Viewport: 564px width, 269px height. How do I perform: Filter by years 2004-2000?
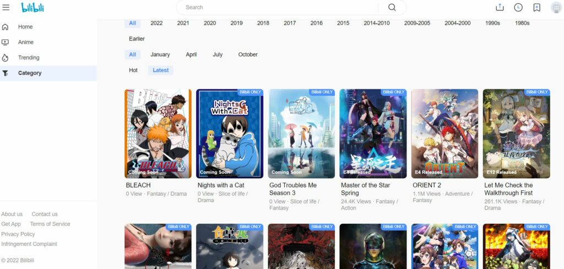[458, 23]
